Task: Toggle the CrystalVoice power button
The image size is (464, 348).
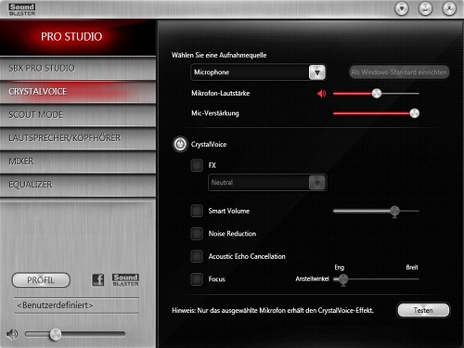Action: [180, 144]
